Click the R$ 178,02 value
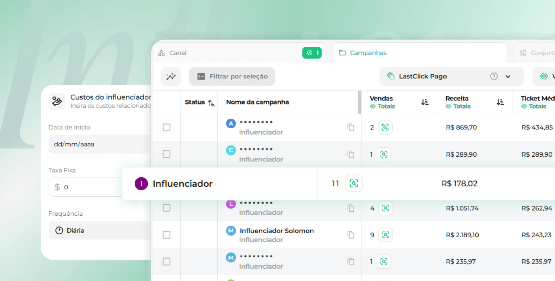This screenshot has width=555, height=281. point(459,184)
